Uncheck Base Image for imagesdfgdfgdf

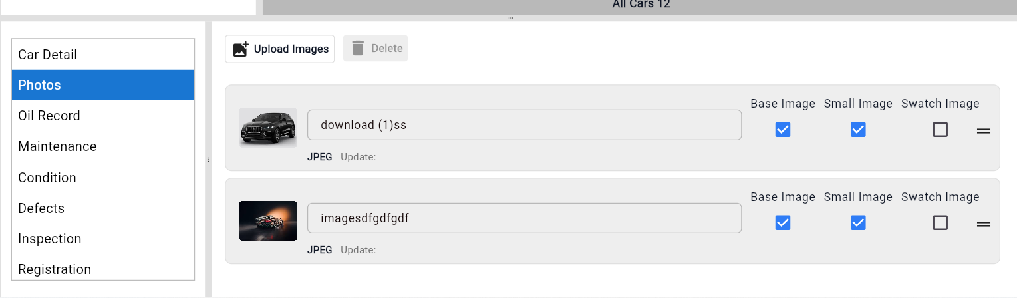click(783, 223)
